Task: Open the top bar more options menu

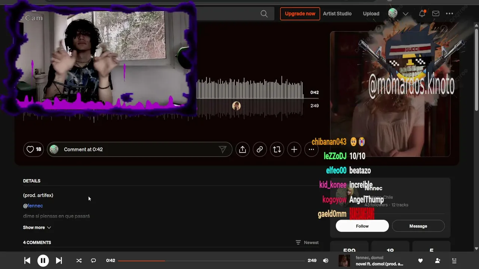Action: tap(449, 13)
